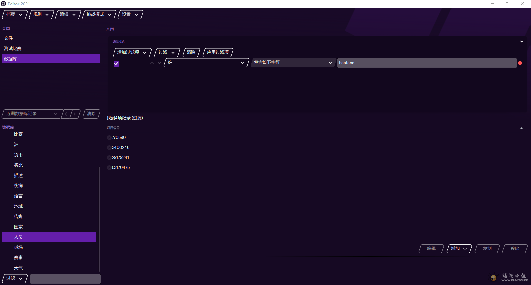
Task: Click the database list scrollbar
Action: 99,219
